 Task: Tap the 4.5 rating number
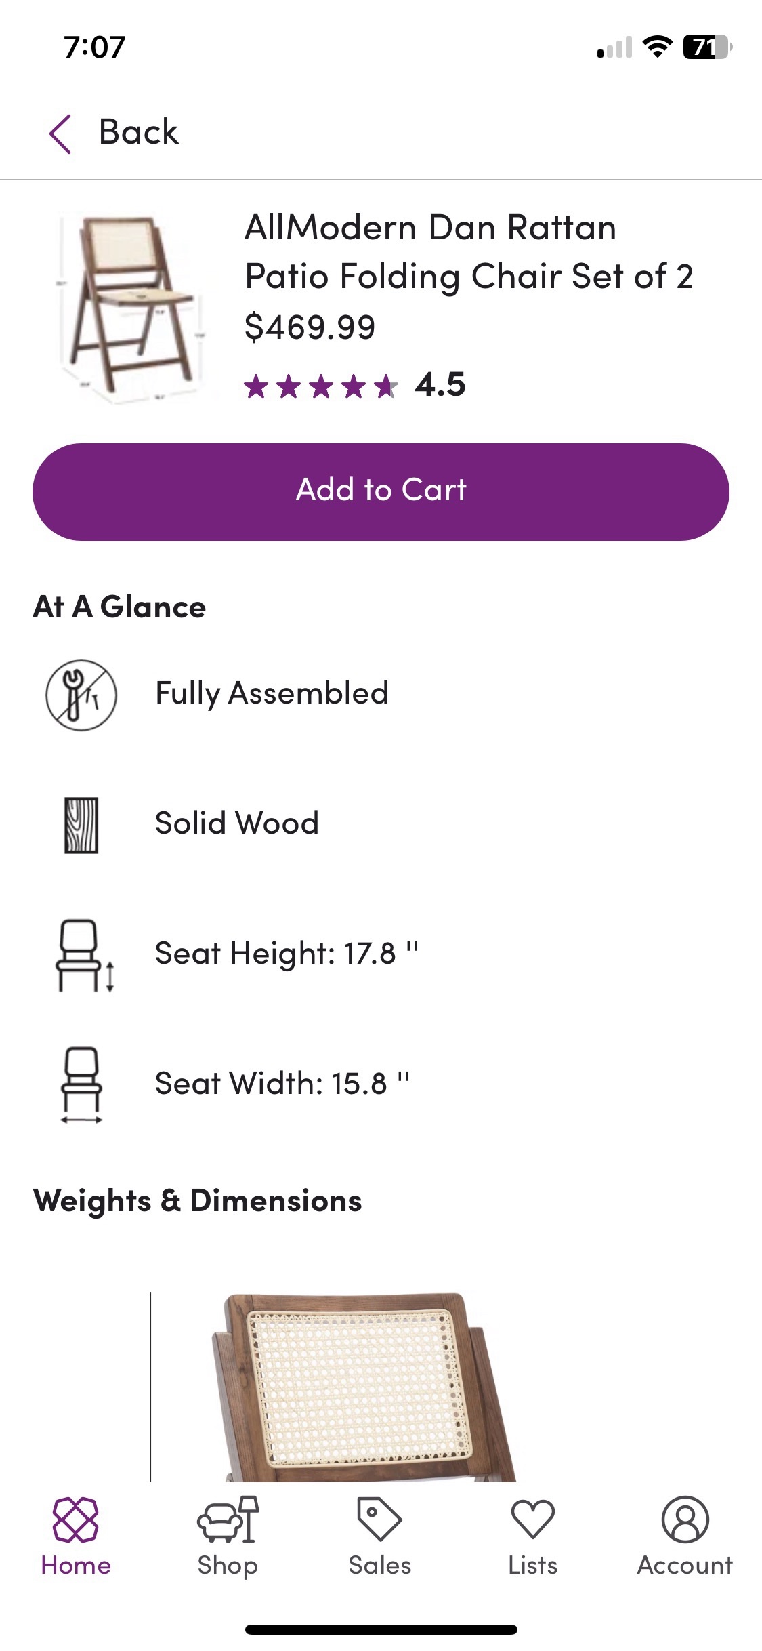coord(440,385)
